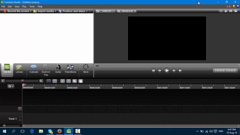This screenshot has height=135, width=240.
Task: Click the preview playback scrubber handle
Action: click(97, 65)
